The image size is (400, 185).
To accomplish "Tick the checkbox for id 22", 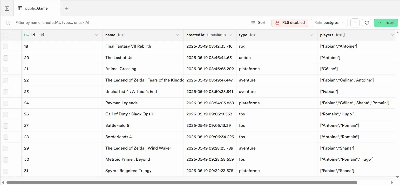I will (6, 80).
